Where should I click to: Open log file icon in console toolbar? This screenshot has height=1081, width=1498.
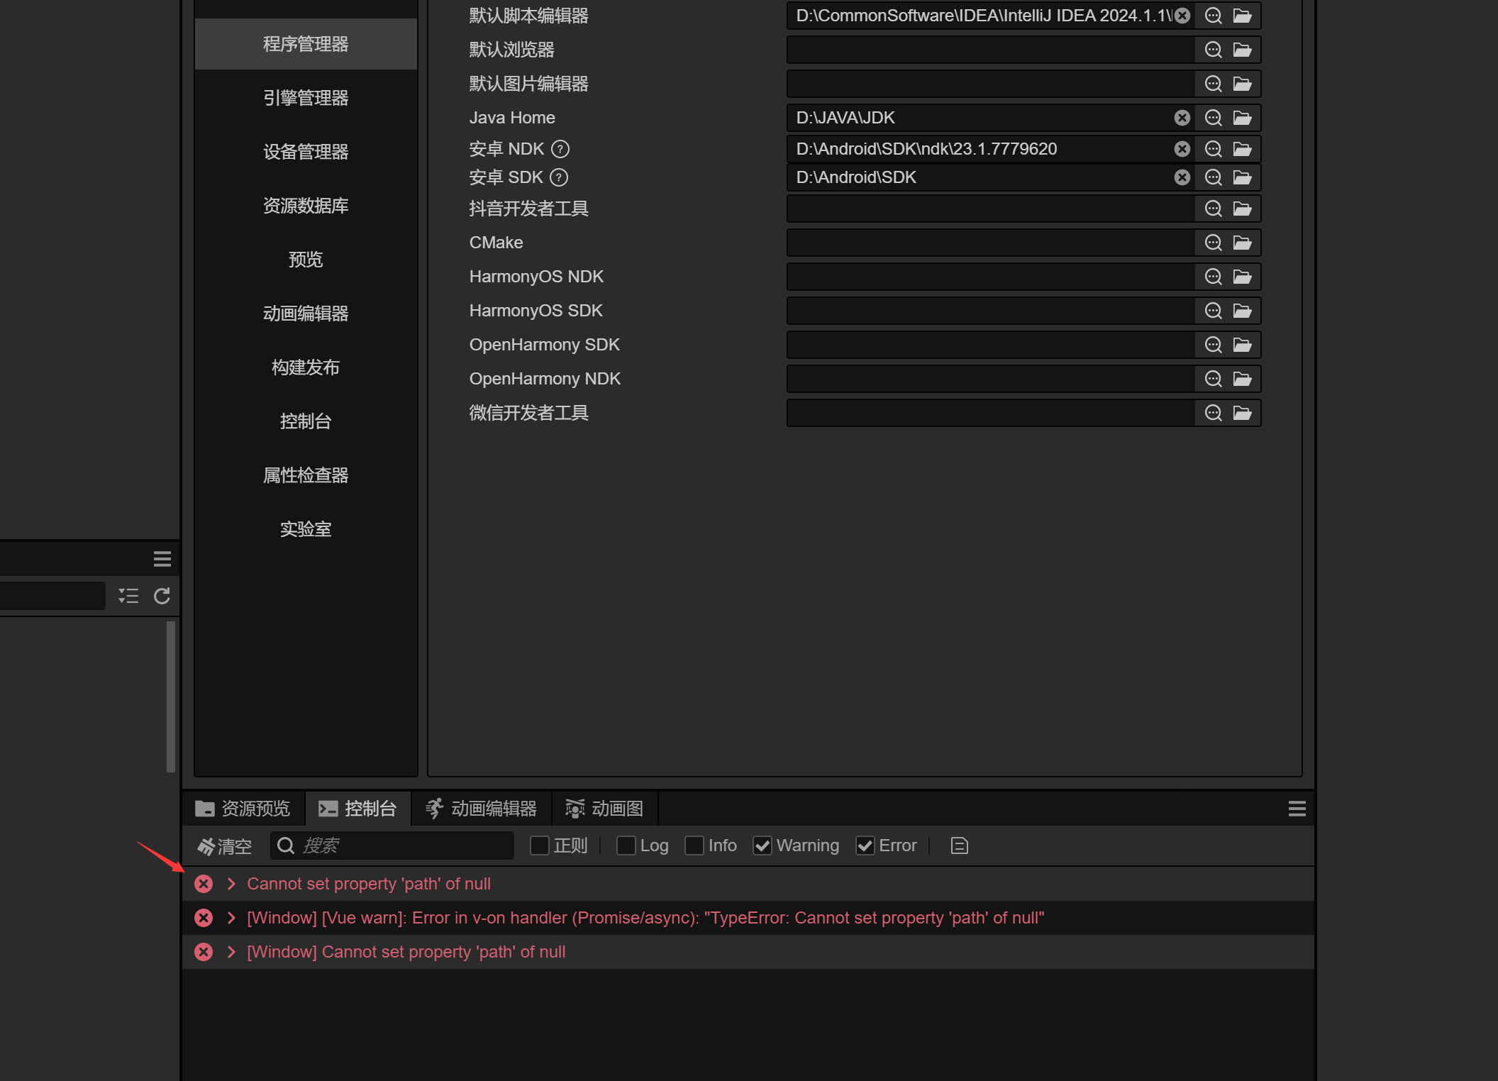point(959,846)
